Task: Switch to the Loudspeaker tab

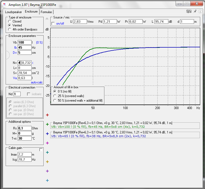Action: 13,12
